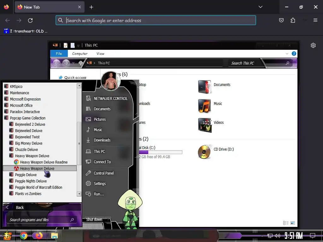Open Firefox Pocket icon

click(x=281, y=20)
